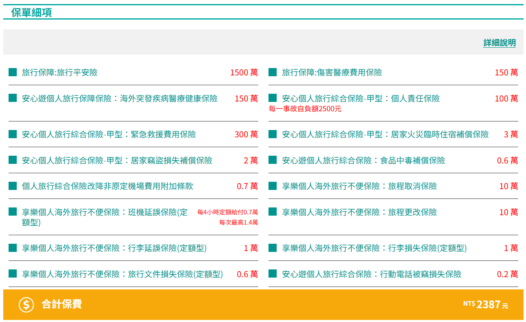
Task: Click the teal square beside 個人責任保險
Action: 273,98
